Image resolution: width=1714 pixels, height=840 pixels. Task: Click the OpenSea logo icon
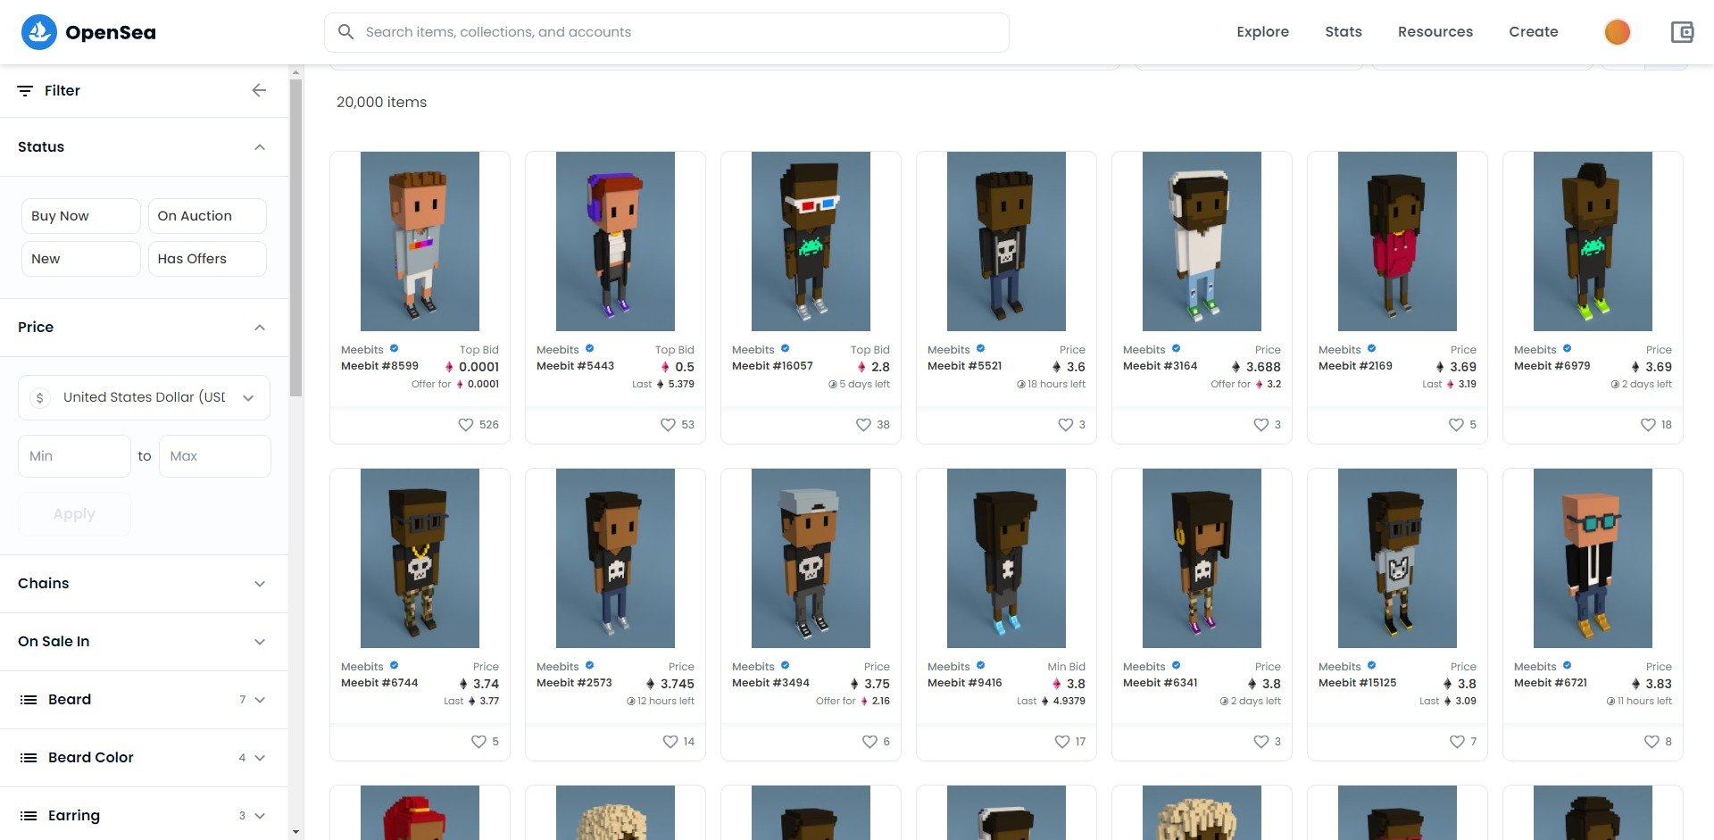(38, 32)
